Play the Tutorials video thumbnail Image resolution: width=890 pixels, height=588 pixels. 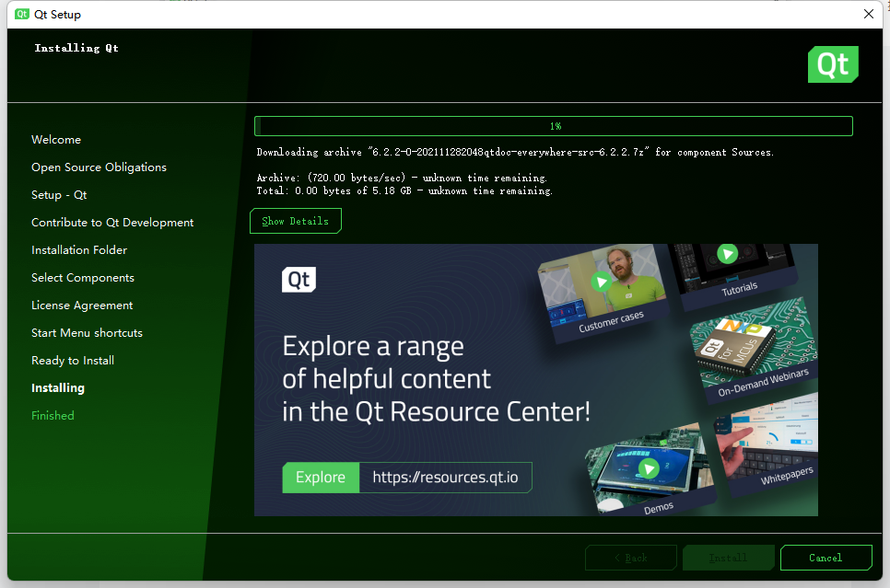pyautogui.click(x=727, y=253)
